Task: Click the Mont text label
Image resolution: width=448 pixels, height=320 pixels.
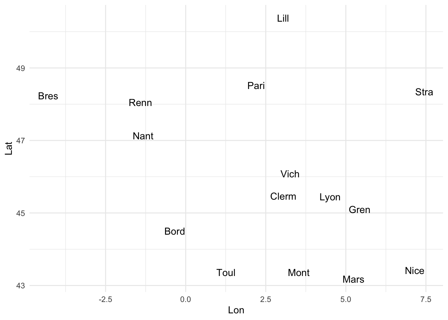Action: pyautogui.click(x=299, y=273)
